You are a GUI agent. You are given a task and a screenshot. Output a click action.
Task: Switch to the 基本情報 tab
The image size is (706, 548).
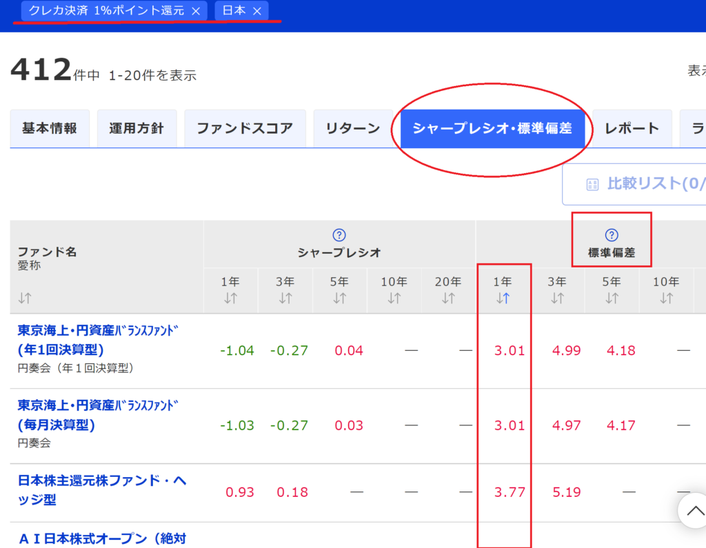pyautogui.click(x=50, y=128)
